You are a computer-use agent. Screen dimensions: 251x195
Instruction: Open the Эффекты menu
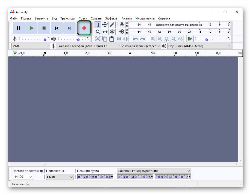click(112, 18)
